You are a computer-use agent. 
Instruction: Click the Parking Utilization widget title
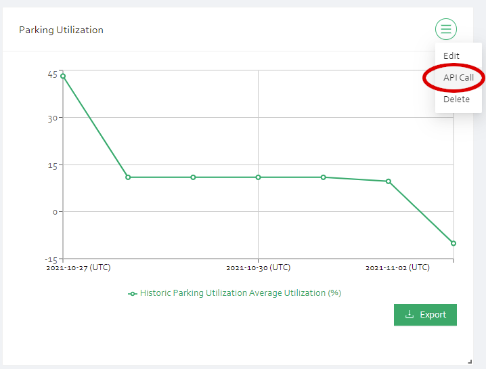[x=61, y=30]
